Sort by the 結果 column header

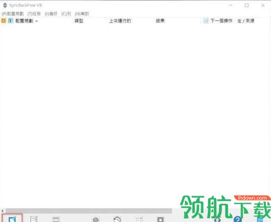pyautogui.click(x=160, y=21)
